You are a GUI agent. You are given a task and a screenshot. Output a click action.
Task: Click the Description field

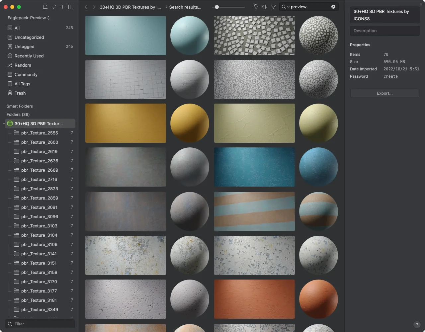(x=384, y=31)
